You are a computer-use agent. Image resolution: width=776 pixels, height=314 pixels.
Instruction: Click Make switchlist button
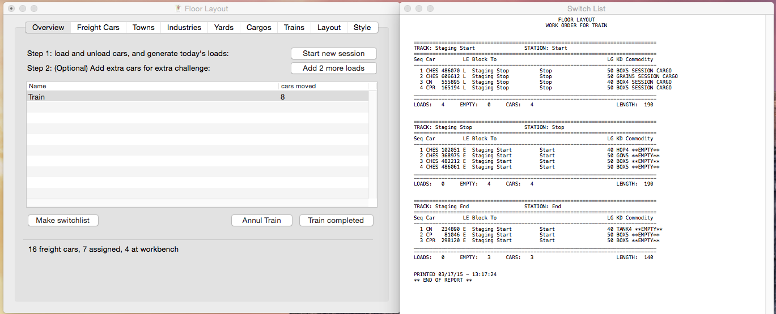click(63, 220)
